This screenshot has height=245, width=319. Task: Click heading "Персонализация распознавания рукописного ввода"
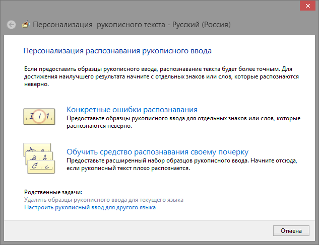click(117, 51)
